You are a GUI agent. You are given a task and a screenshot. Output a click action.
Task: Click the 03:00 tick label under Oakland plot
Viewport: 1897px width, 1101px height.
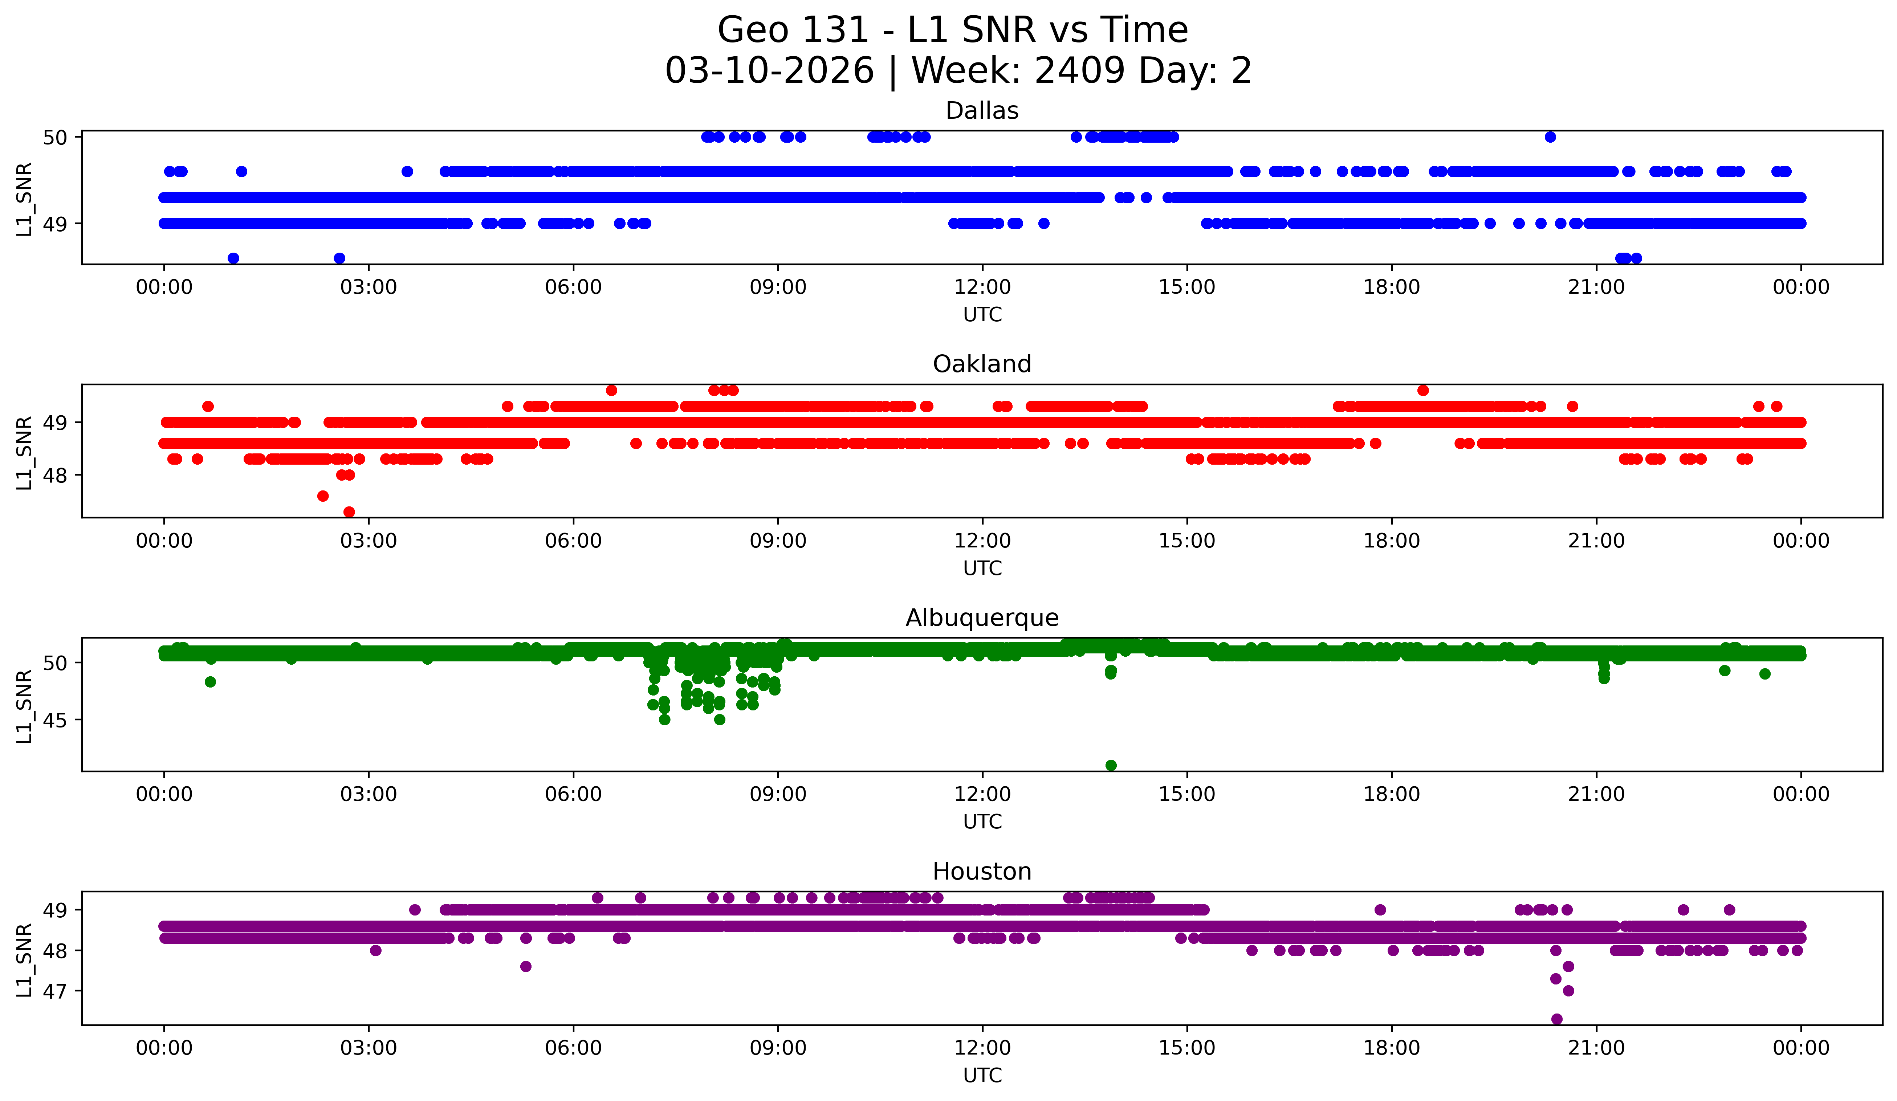[368, 541]
